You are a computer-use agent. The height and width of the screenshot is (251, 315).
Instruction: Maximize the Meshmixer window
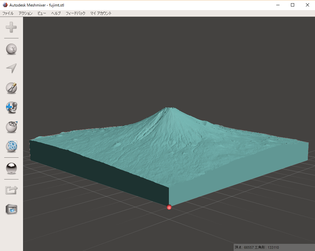293,5
